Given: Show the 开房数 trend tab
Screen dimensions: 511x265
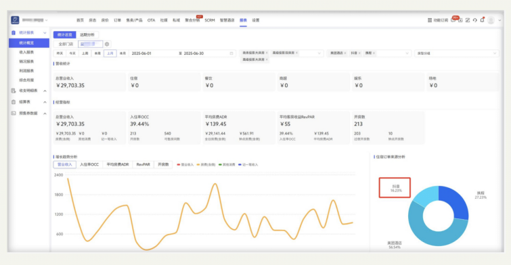Looking at the screenshot, I should click(x=163, y=165).
